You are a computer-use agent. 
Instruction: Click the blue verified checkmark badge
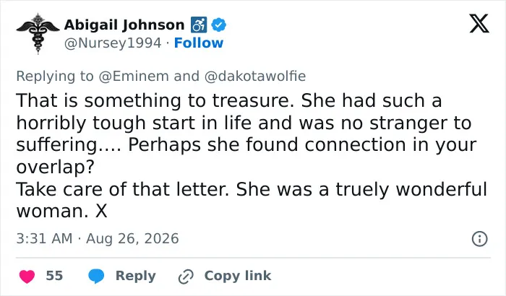219,25
